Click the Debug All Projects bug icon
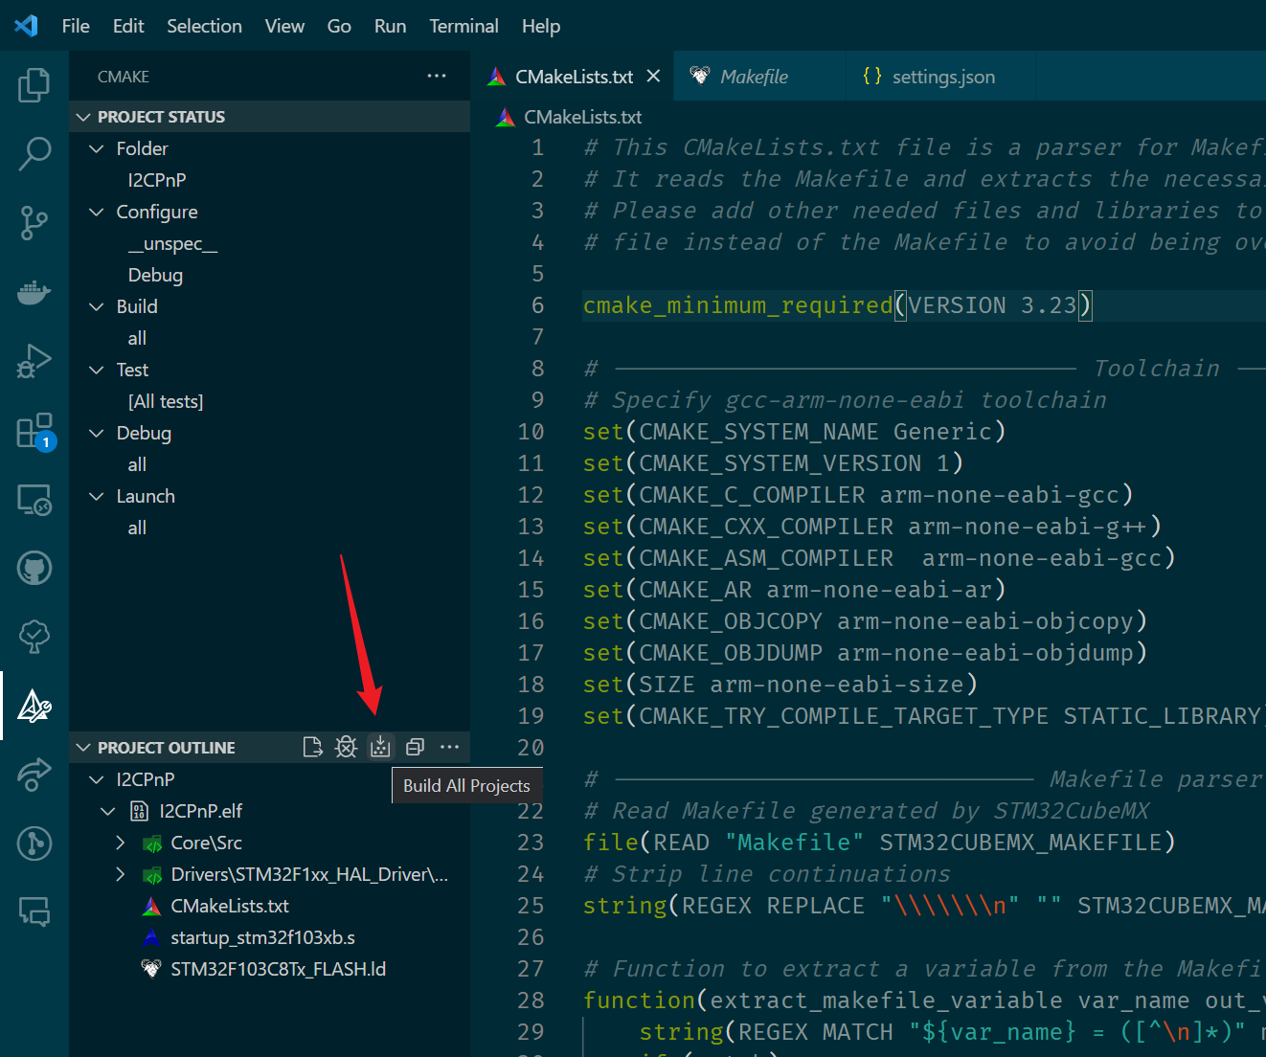 point(346,746)
